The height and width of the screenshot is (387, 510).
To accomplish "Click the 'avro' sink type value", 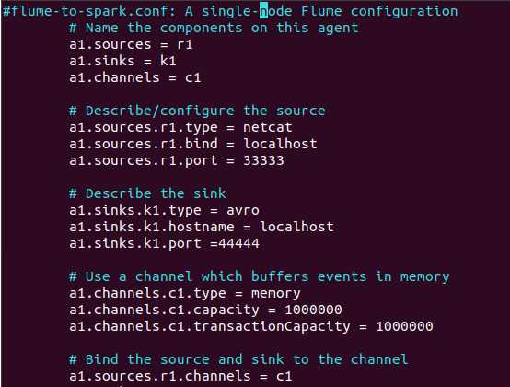I will pos(243,211).
